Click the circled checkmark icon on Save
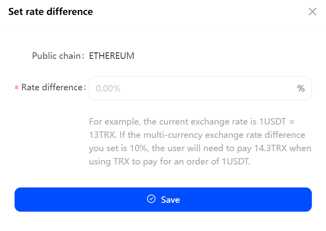Image resolution: width=326 pixels, height=231 pixels. point(151,199)
